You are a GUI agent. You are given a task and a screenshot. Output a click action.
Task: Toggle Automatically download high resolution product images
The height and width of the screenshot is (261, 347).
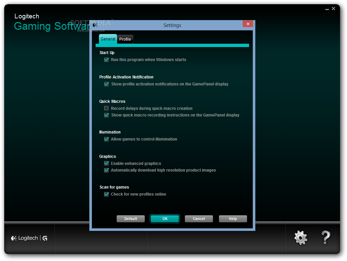(106, 170)
